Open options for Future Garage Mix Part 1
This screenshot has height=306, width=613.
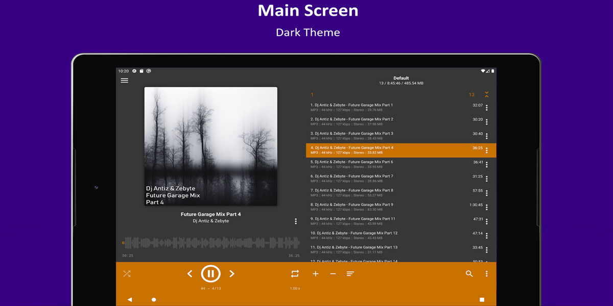pyautogui.click(x=486, y=108)
